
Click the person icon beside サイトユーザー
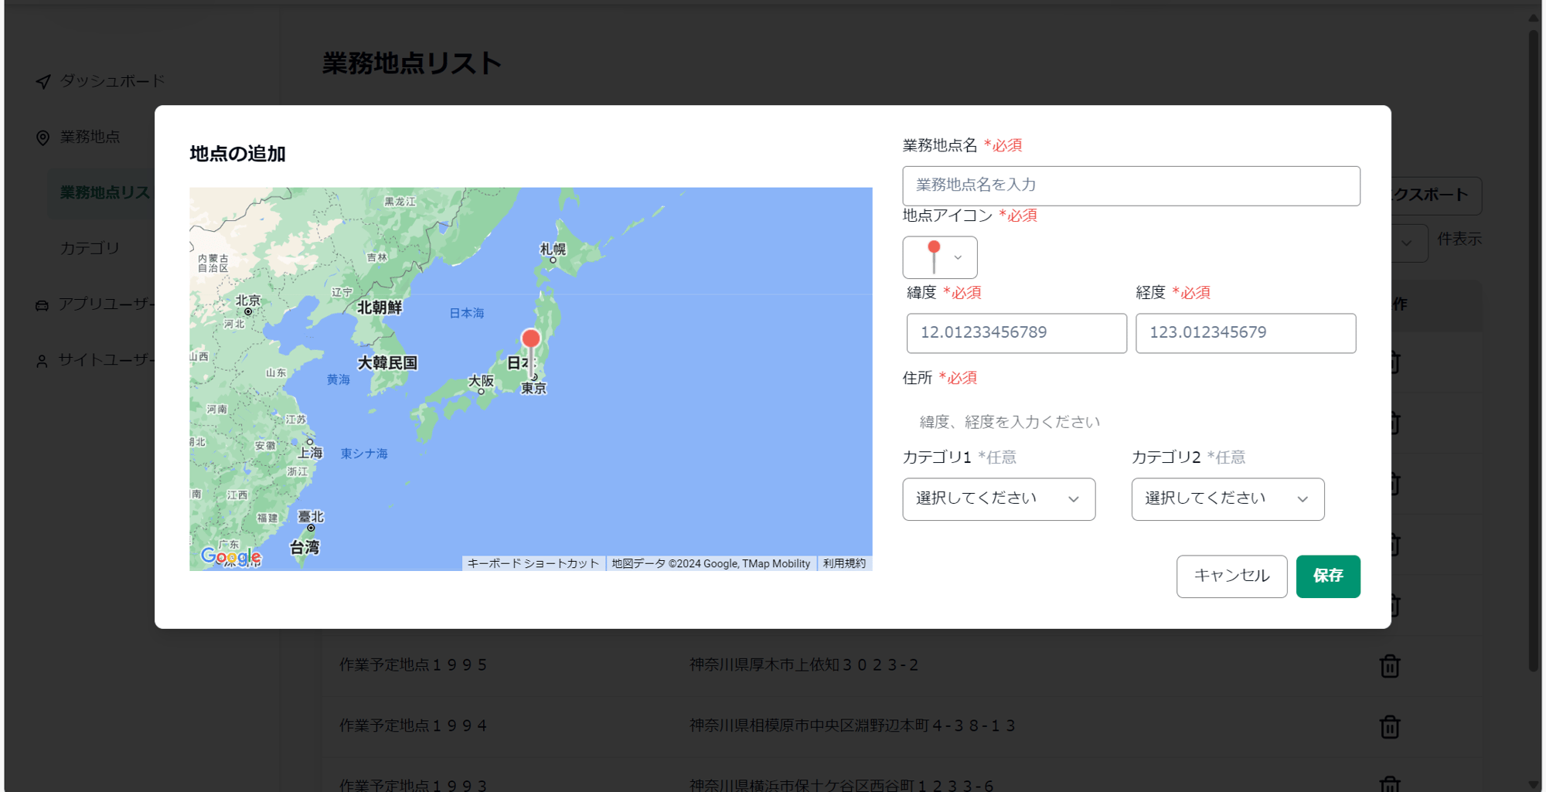tap(42, 361)
